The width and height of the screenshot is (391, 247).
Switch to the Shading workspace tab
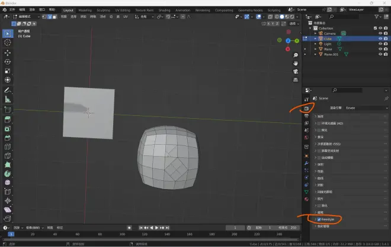click(164, 10)
